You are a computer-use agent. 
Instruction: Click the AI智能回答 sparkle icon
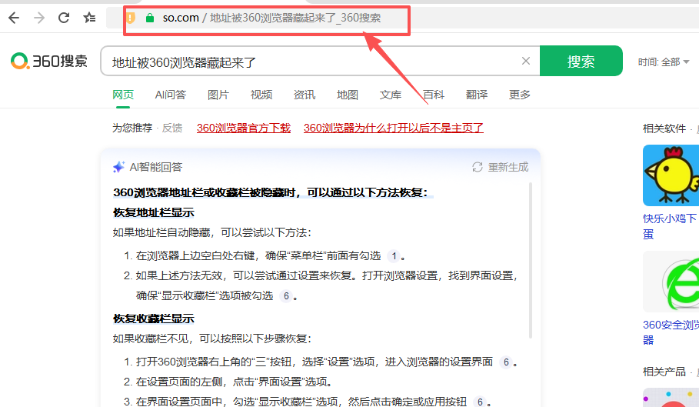click(118, 167)
